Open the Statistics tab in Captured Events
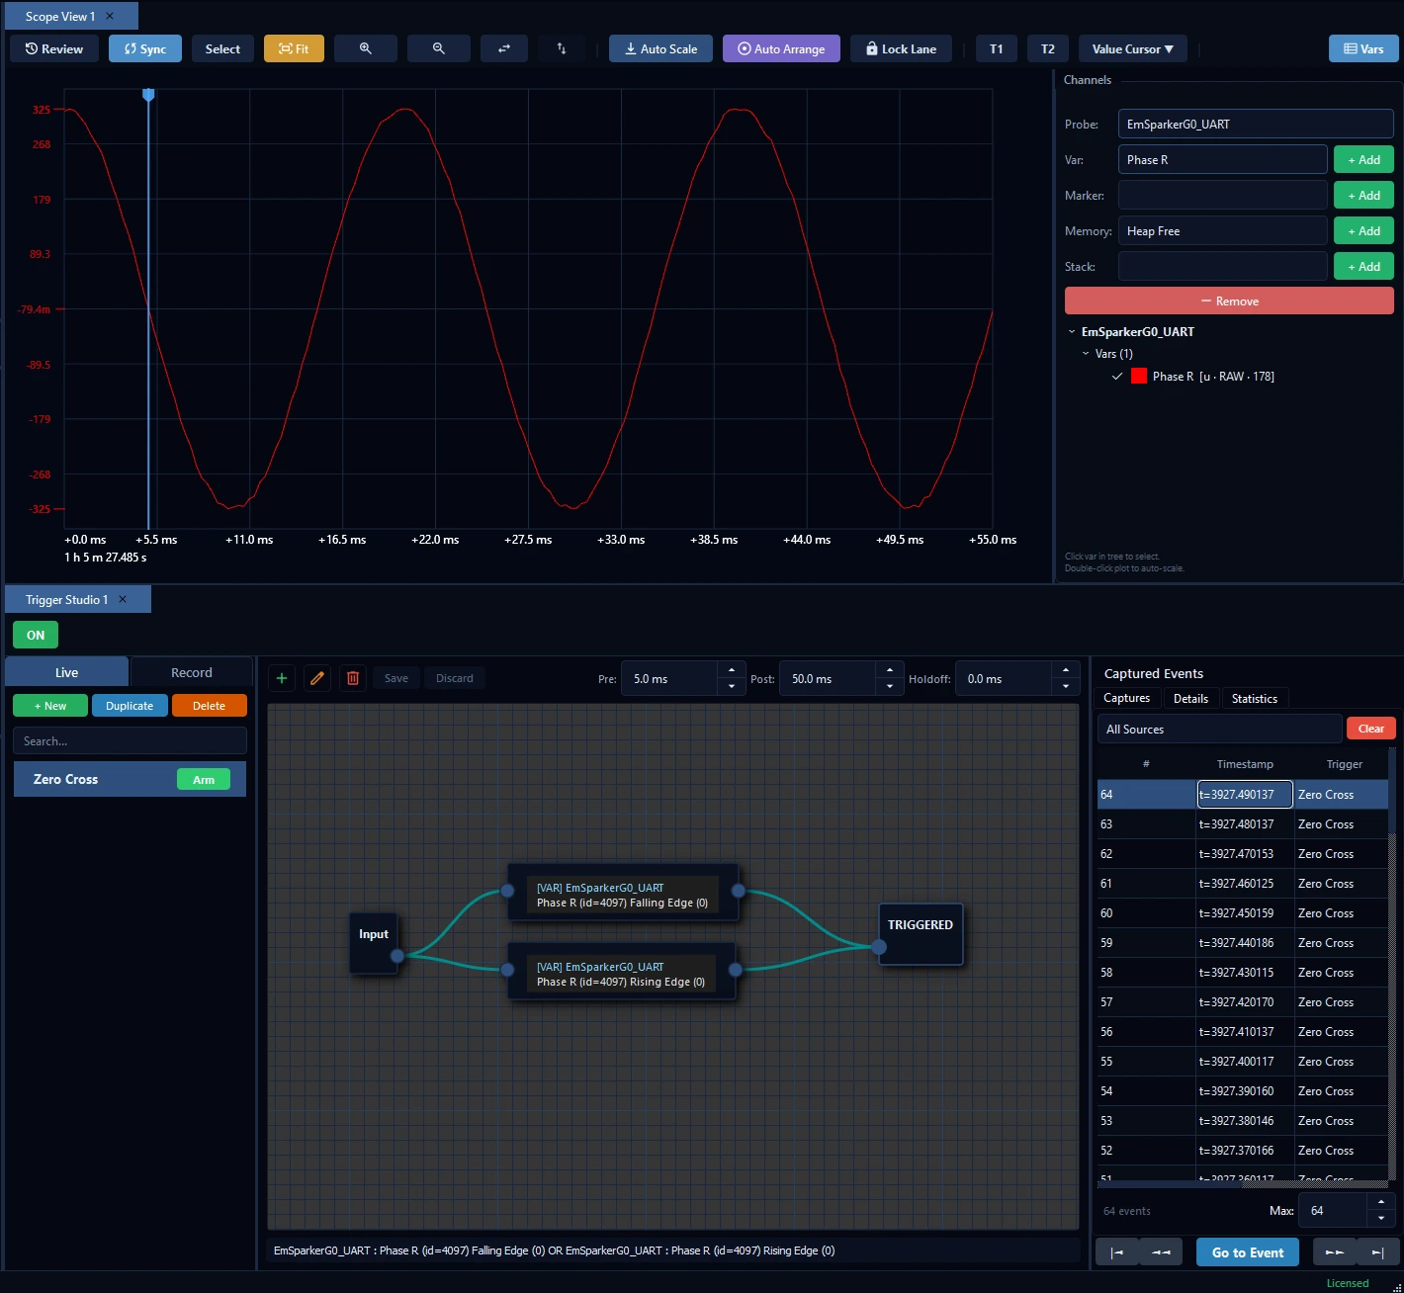The width and height of the screenshot is (1404, 1293). [1255, 698]
